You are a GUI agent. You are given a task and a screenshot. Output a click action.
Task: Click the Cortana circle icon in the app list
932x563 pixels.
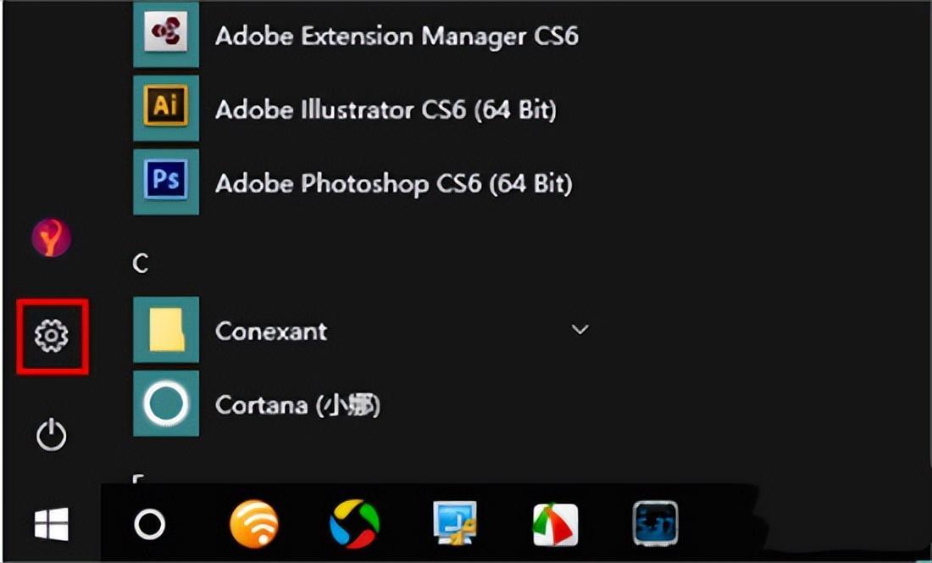coord(166,404)
